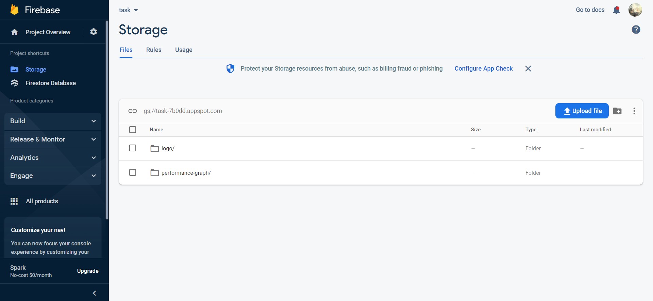Screen dimensions: 653x301
Task: Expand the Release & Monitor section
Action: (x=53, y=139)
